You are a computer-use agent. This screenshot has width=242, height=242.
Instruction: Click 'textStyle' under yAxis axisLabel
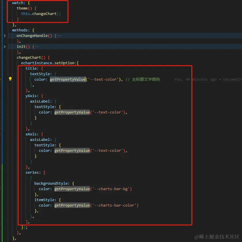(44, 107)
